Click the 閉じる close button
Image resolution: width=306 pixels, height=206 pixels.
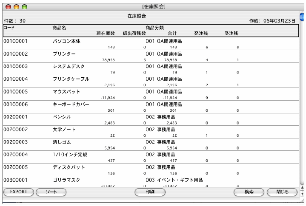coord(282,192)
